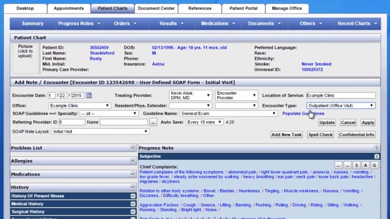Collapse Medical History section
Screen dimensions: 390x219
[133, 204]
